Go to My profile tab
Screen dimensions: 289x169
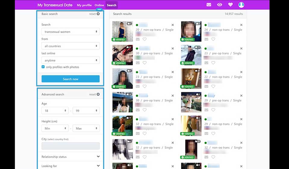pos(84,5)
